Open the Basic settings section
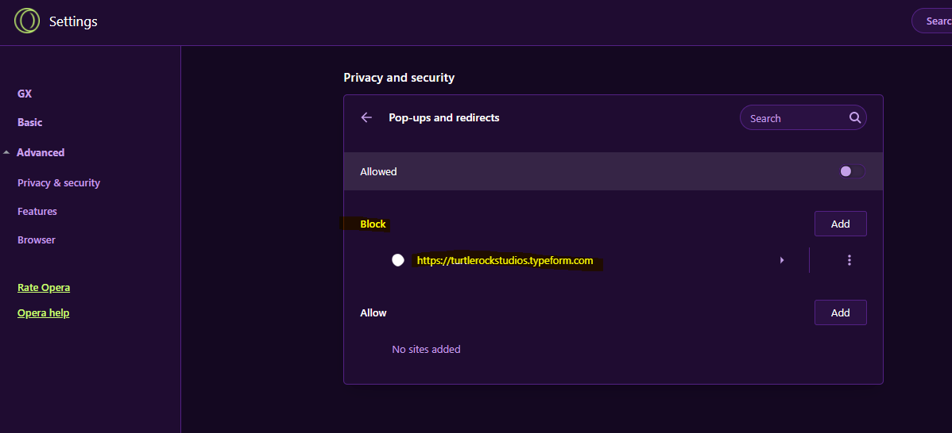Screen dimensions: 952x433 (x=30, y=122)
